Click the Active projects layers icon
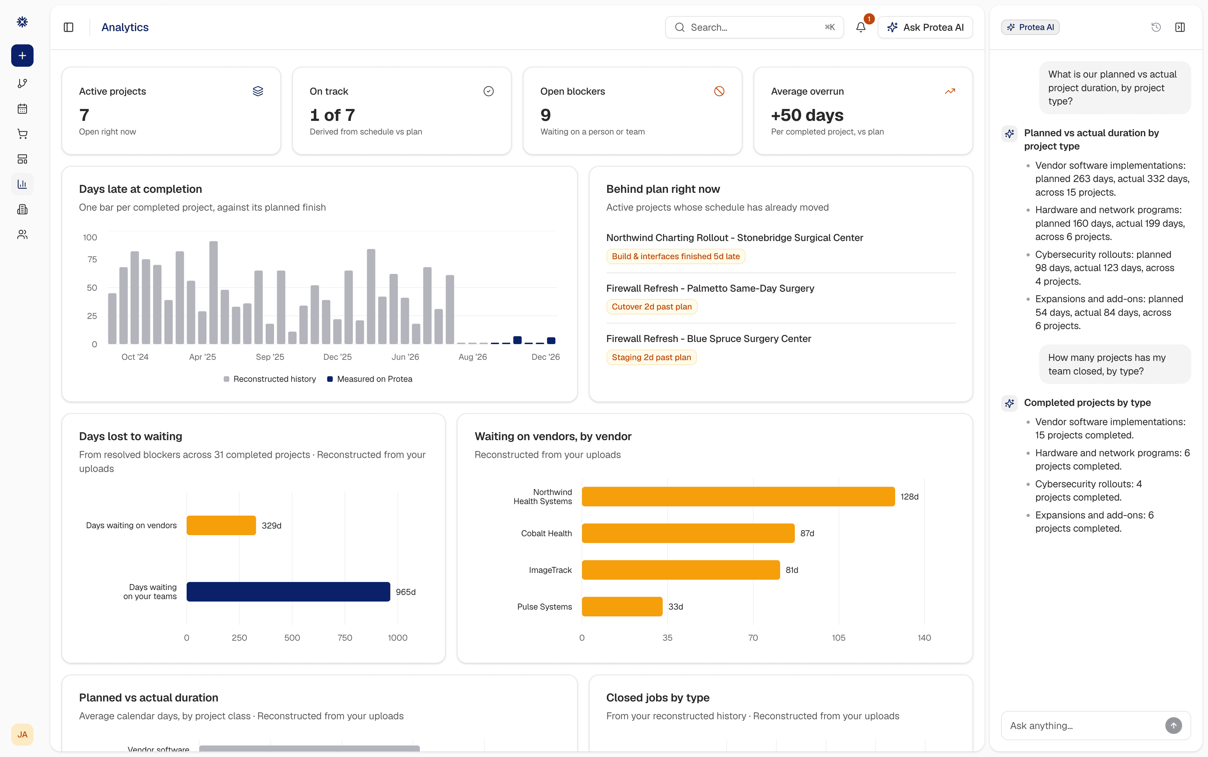 coord(258,91)
